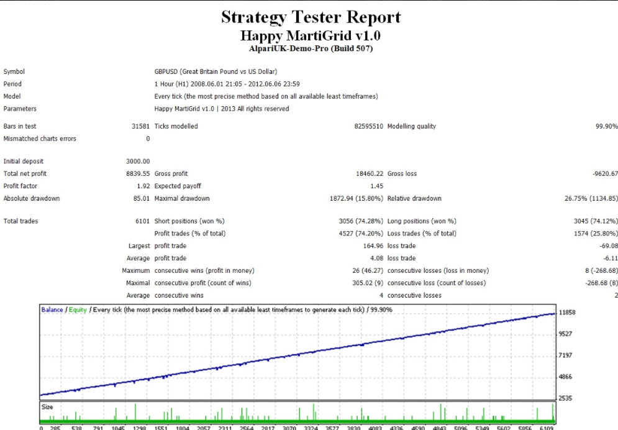Image resolution: width=618 pixels, height=430 pixels.
Task: Select the Parameters value with 2013 All rights reserved
Action: click(x=222, y=109)
